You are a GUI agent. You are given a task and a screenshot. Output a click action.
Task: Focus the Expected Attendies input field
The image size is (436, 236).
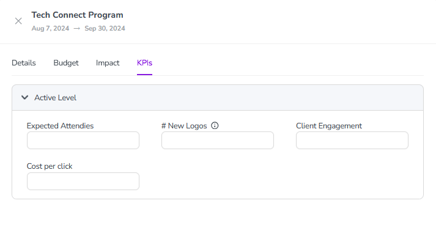(x=83, y=141)
